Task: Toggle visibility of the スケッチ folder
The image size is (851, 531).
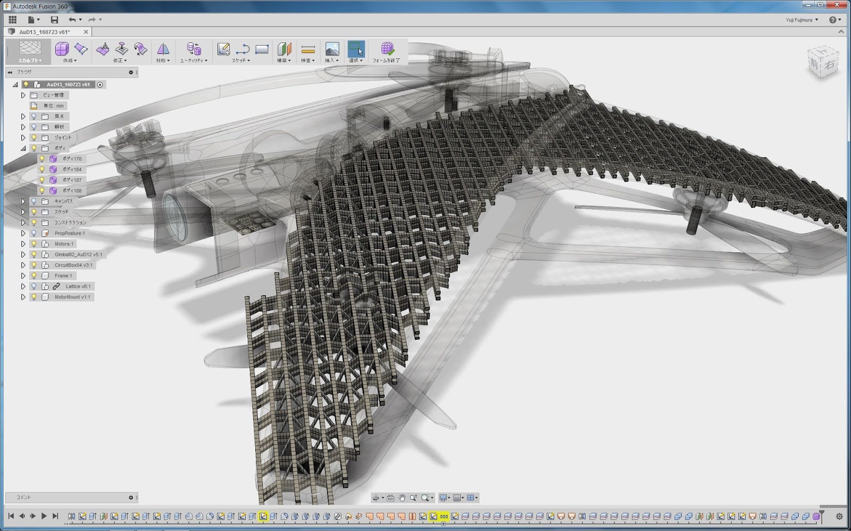Action: click(x=34, y=211)
